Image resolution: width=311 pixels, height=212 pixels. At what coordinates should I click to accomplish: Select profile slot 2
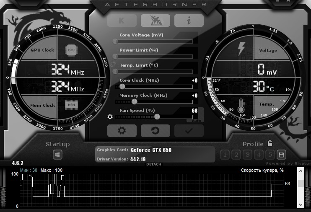point(236,155)
